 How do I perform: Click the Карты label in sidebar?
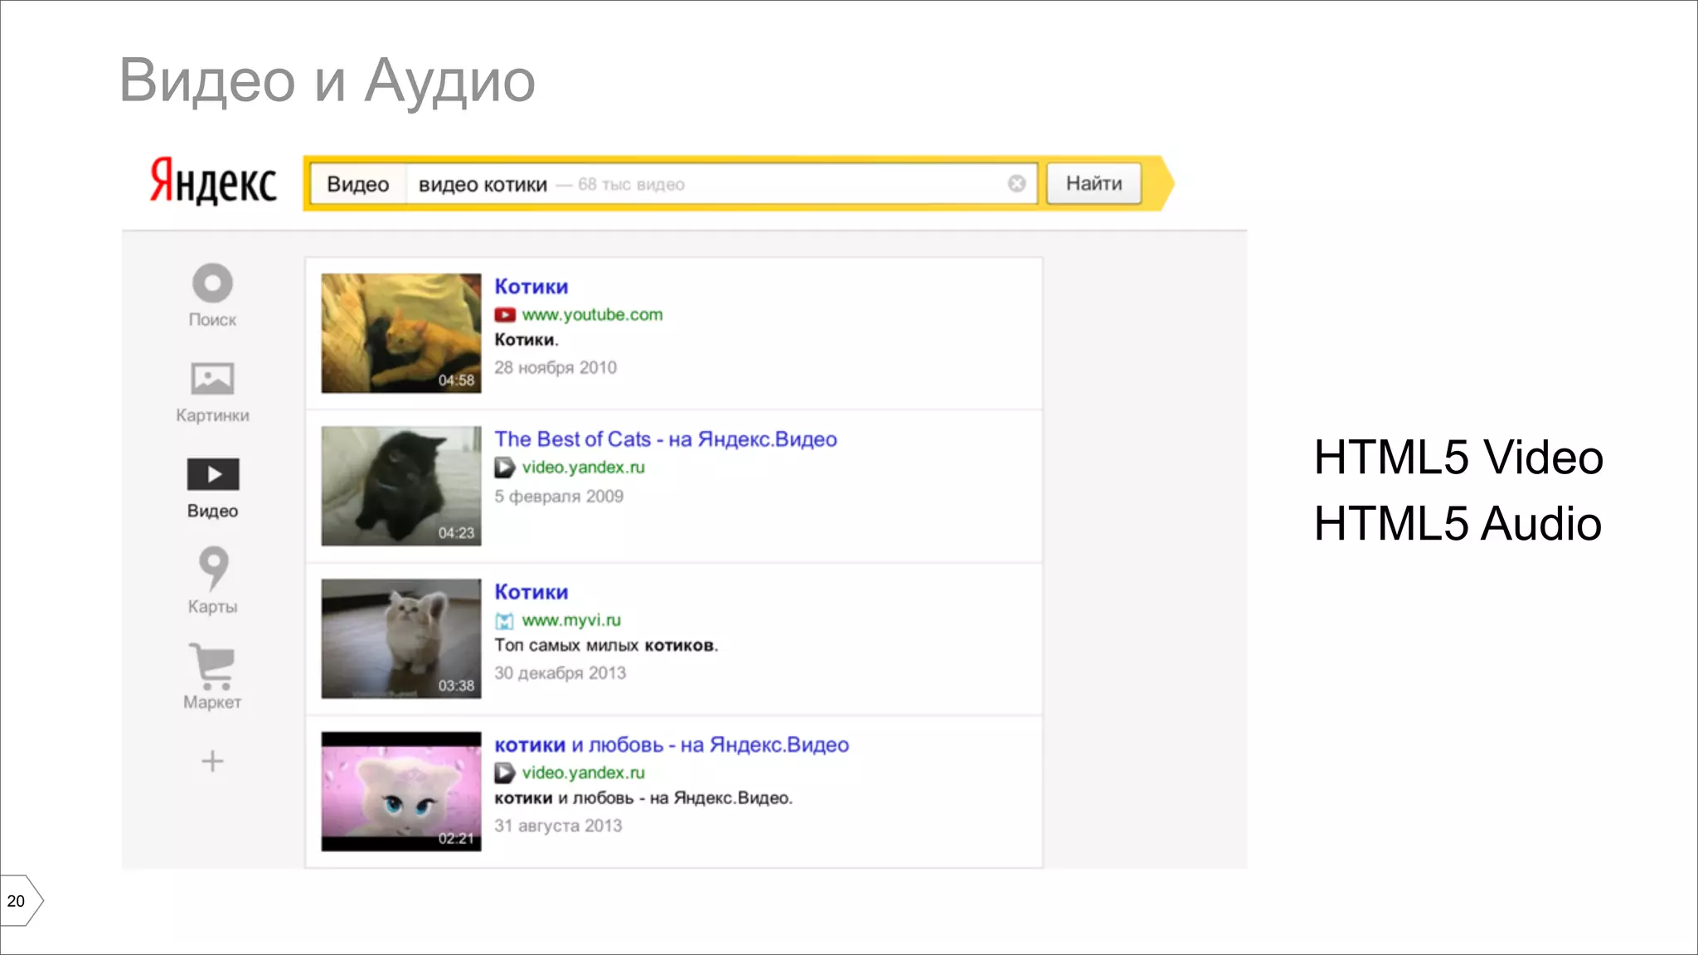click(x=212, y=607)
